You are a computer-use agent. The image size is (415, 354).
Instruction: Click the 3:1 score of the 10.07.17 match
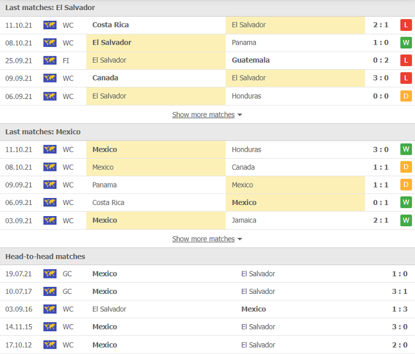pos(400,292)
